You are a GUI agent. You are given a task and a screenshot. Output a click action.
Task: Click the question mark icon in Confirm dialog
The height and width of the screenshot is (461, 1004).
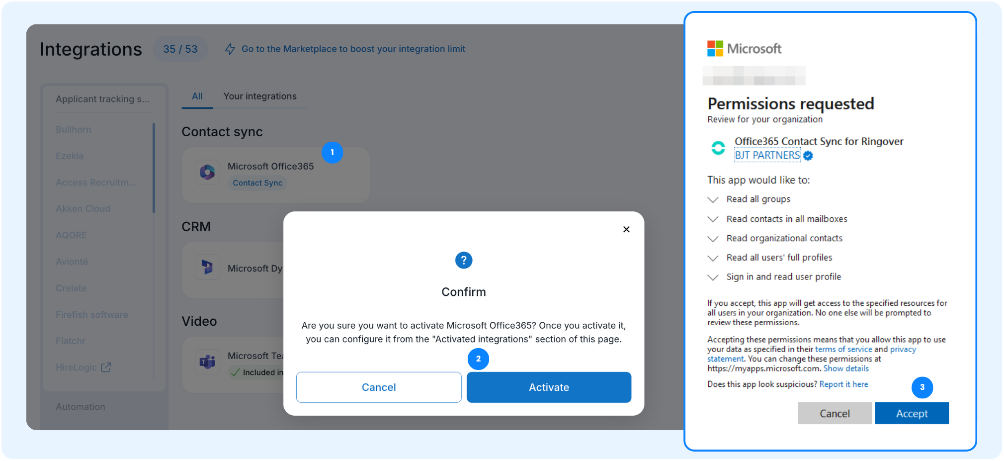464,260
